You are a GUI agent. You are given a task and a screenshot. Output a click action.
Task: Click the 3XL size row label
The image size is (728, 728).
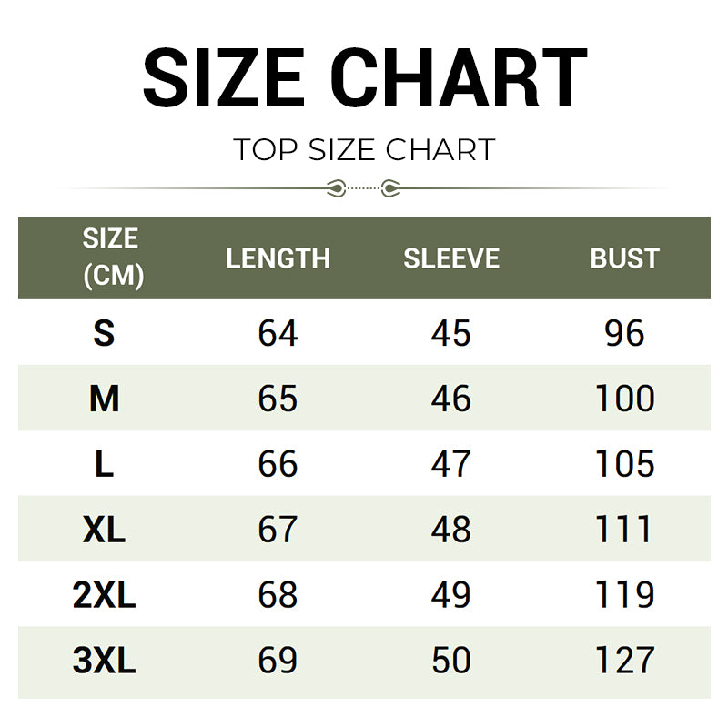pos(105,661)
